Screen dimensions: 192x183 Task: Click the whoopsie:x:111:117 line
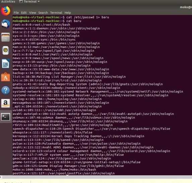[53, 132]
